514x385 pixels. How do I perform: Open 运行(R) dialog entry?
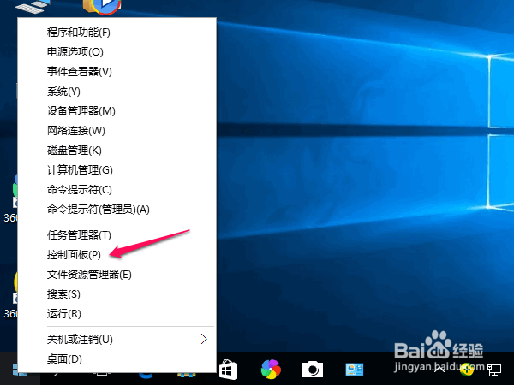[x=117, y=314]
